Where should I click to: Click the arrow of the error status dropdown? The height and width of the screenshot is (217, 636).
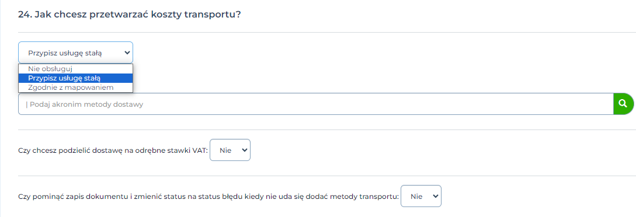pos(436,196)
